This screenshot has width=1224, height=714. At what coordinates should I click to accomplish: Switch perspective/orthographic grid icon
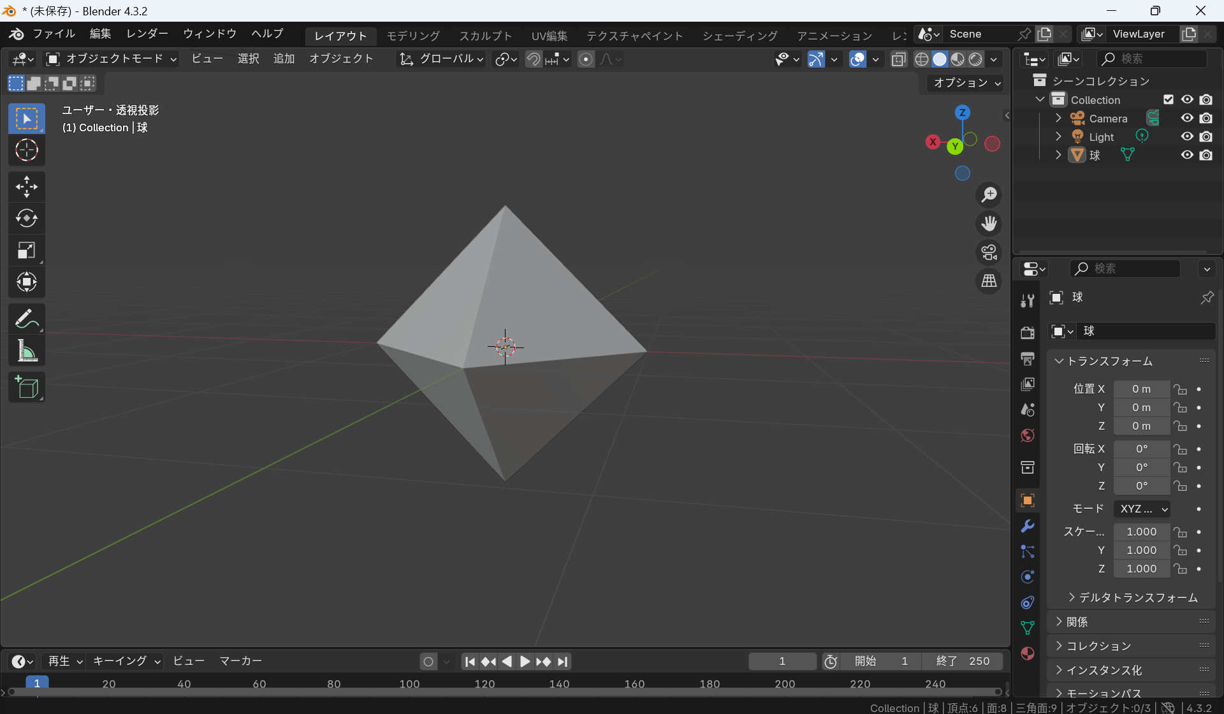coord(989,281)
